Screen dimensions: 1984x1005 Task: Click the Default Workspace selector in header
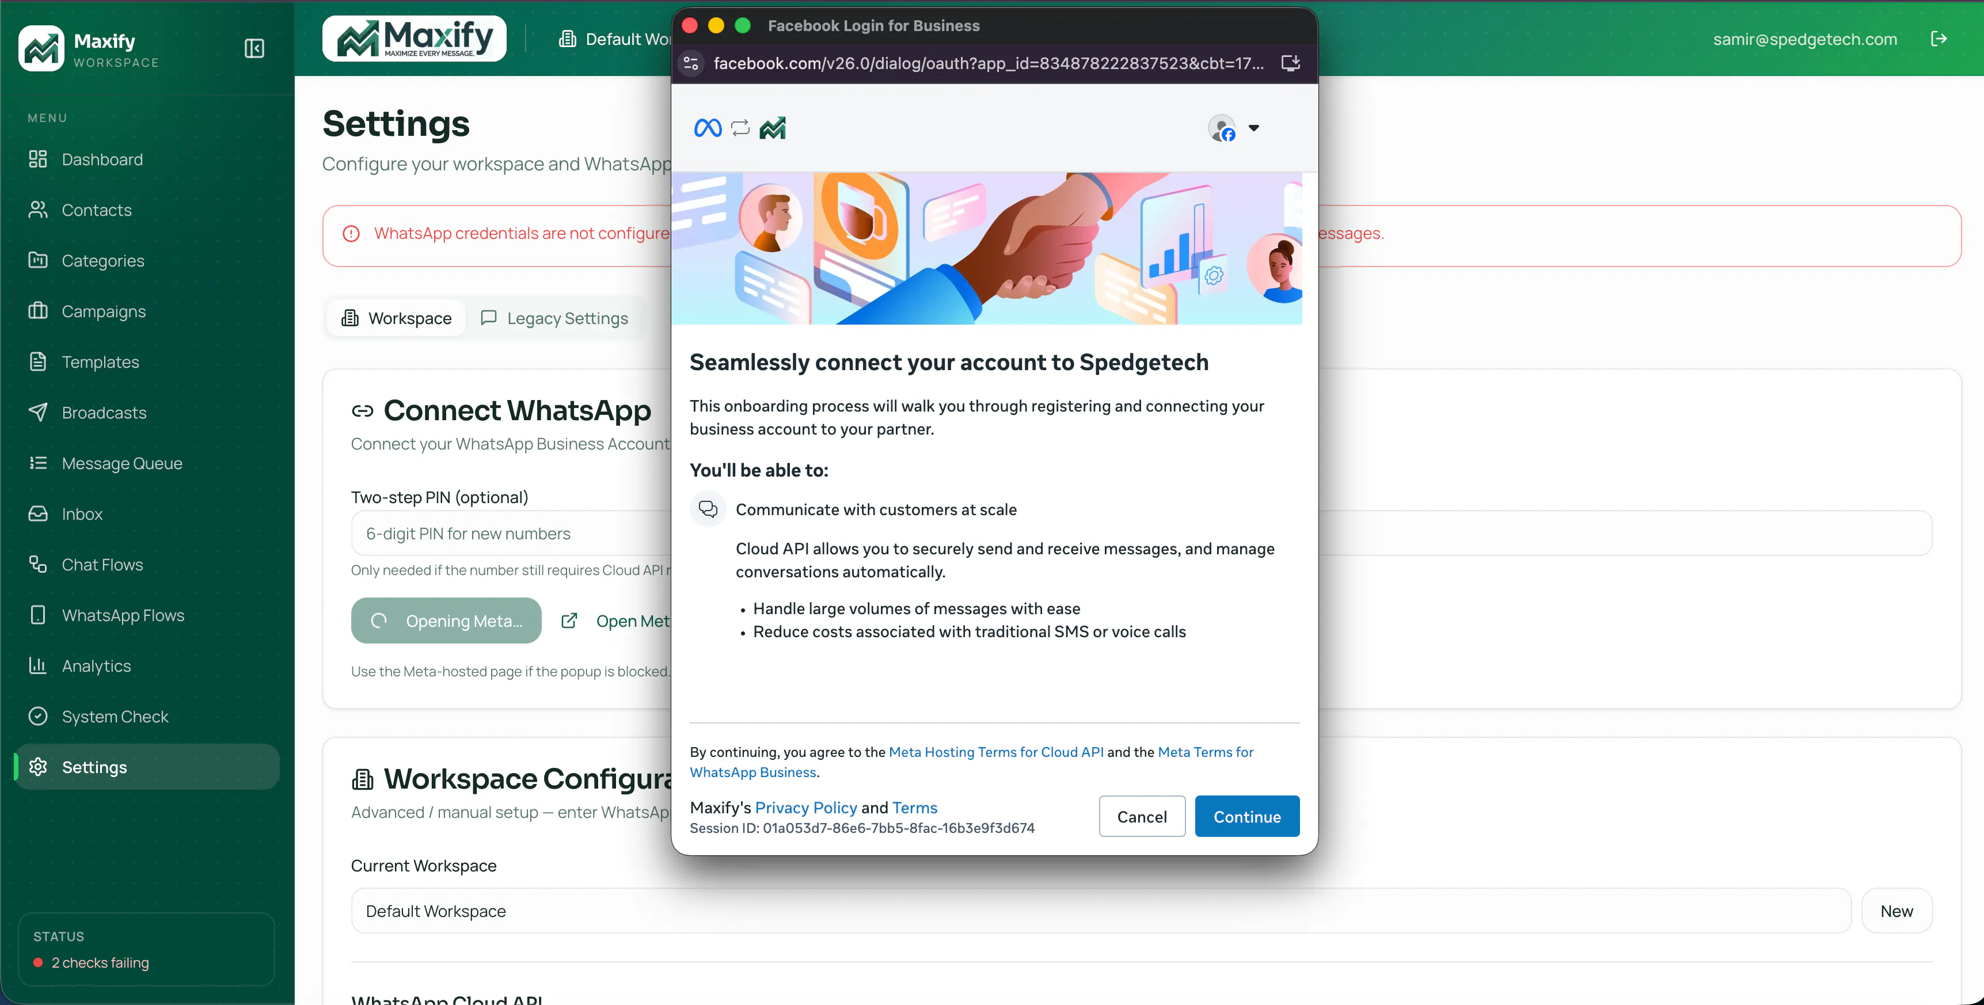(x=615, y=39)
